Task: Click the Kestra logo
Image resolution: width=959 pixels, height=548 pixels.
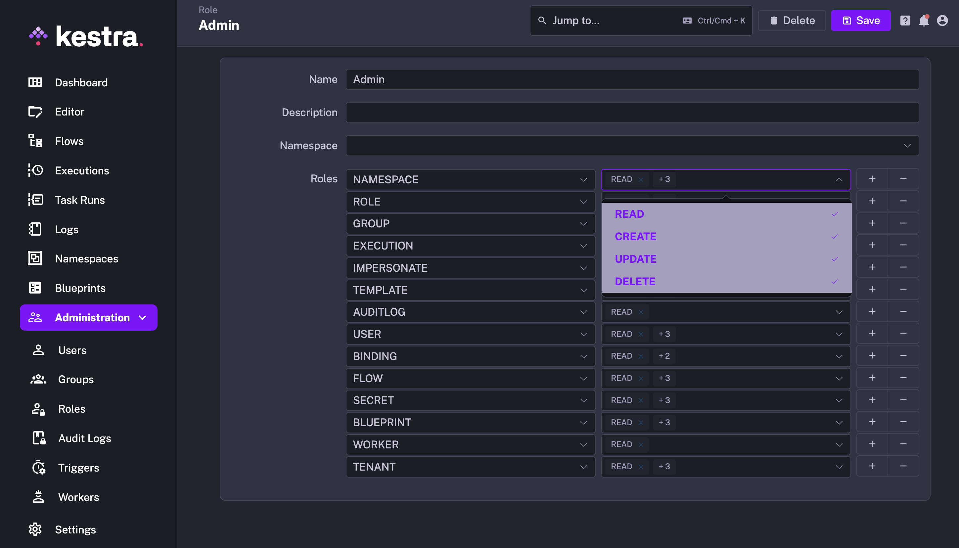Action: pos(86,36)
